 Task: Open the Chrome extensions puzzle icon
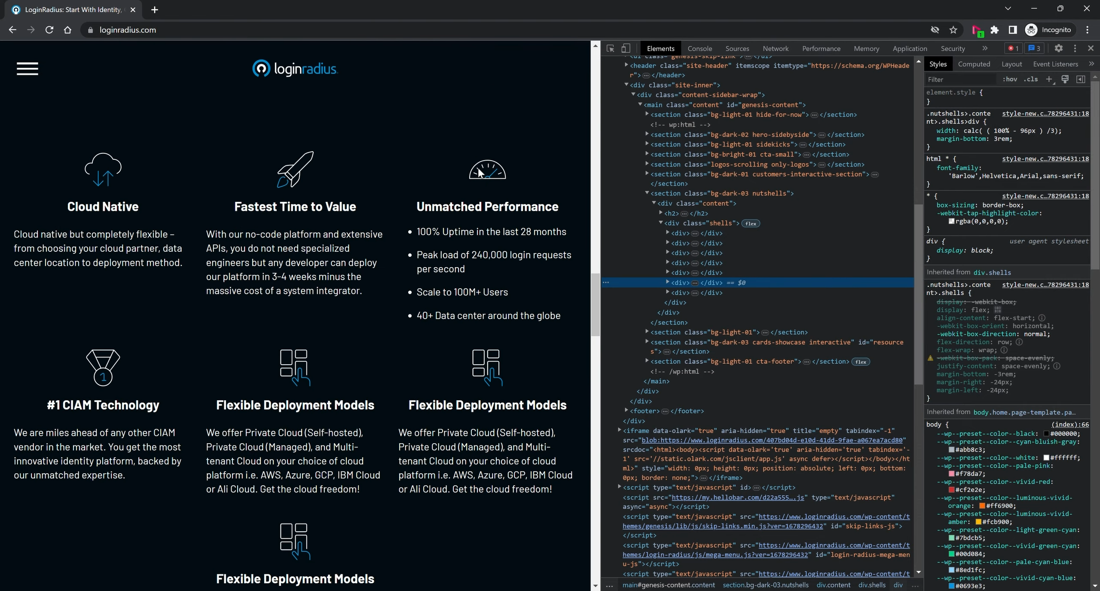point(995,30)
